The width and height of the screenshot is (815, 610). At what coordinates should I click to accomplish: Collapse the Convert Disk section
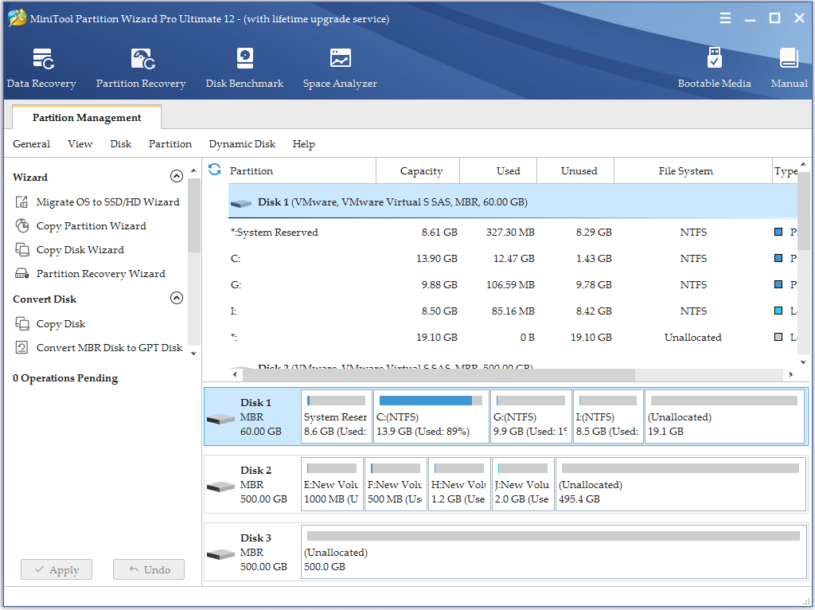(x=177, y=298)
